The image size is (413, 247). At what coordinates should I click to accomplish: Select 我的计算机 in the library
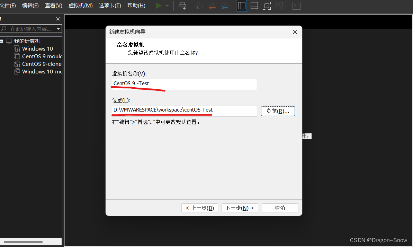click(27, 41)
